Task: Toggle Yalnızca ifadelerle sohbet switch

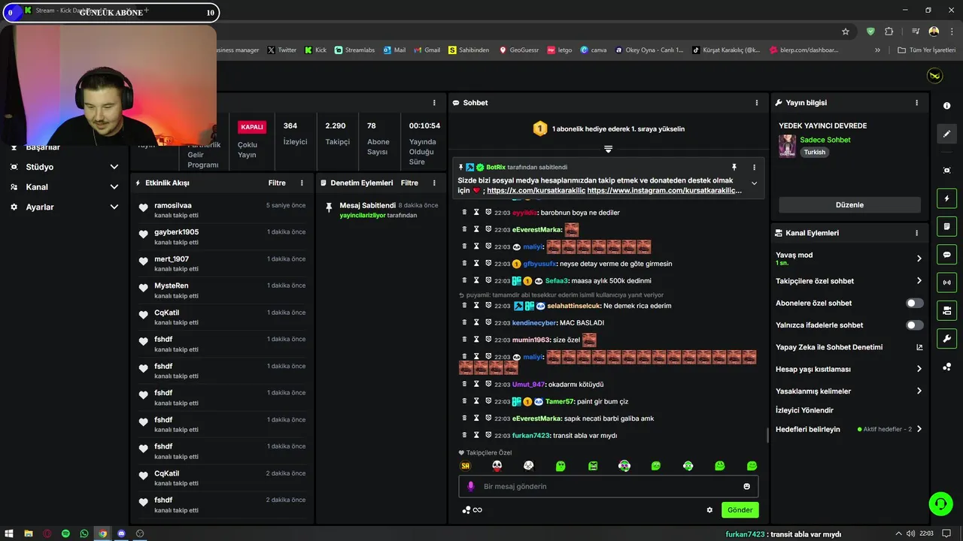Action: coord(914,325)
